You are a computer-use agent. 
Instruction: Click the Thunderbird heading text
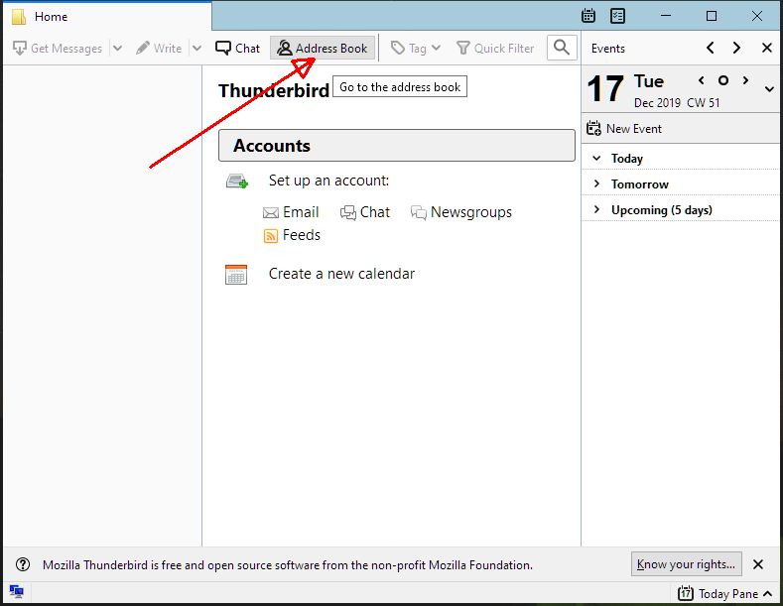(x=274, y=91)
